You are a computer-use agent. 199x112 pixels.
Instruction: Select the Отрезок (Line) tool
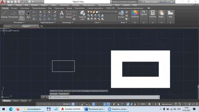coord(4,14)
